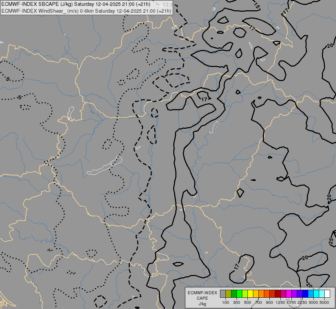
Task: Click the dark green legend swatch
Action: [x=234, y=294]
